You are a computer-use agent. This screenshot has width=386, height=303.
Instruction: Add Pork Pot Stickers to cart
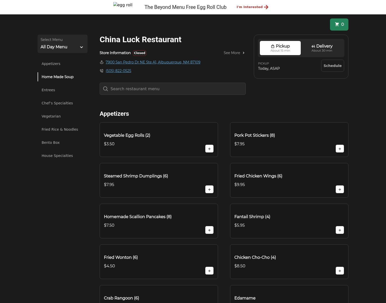click(x=340, y=149)
